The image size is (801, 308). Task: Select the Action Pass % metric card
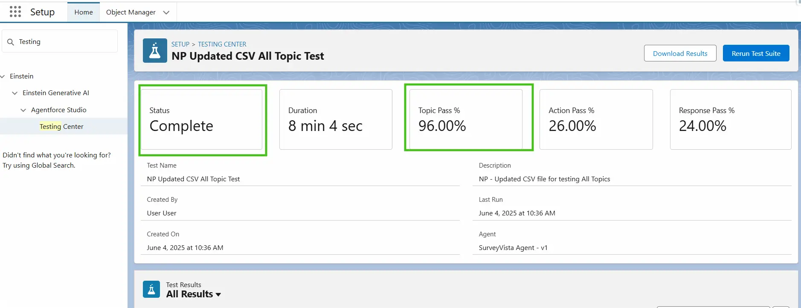pyautogui.click(x=596, y=119)
